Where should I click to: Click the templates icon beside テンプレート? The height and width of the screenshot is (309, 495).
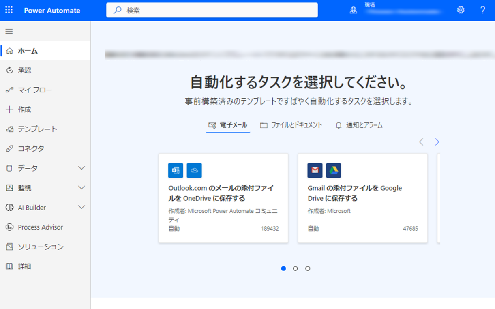(10, 129)
